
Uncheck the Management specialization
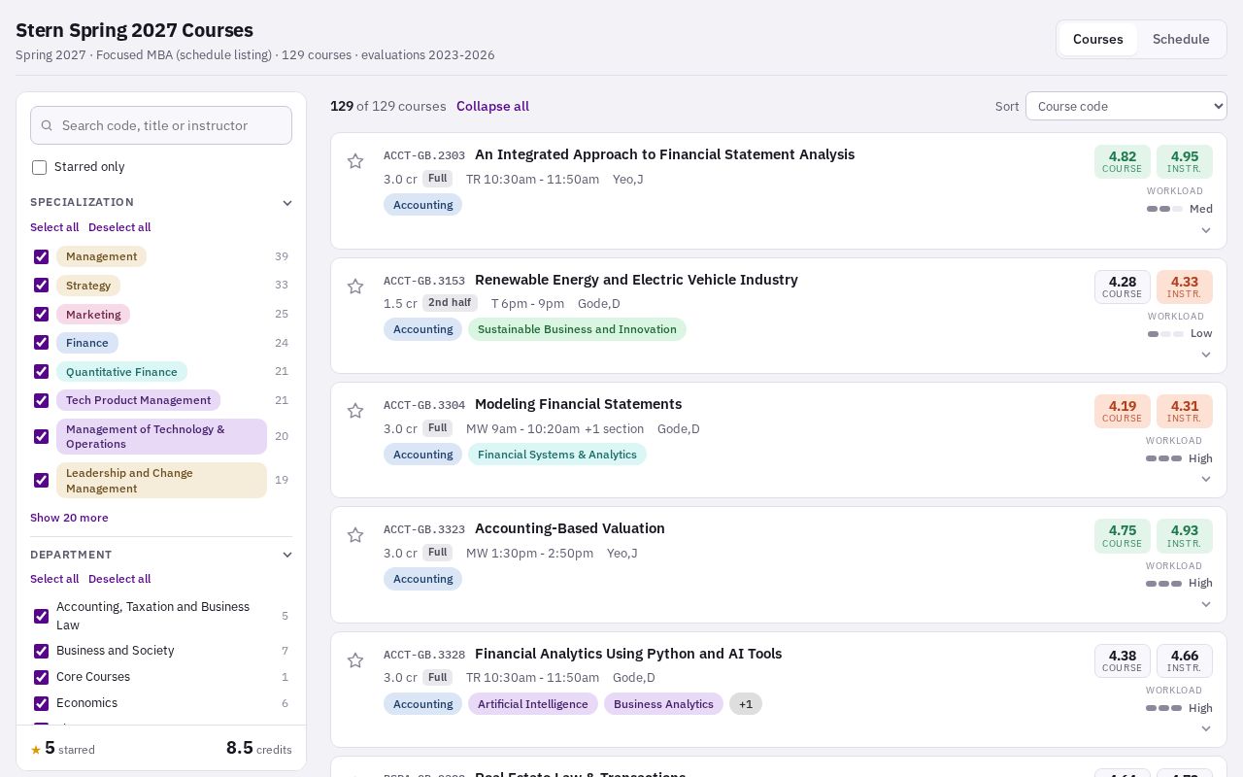41,256
